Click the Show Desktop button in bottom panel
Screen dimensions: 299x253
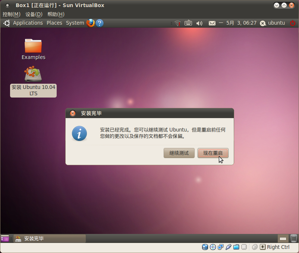pos(5,238)
